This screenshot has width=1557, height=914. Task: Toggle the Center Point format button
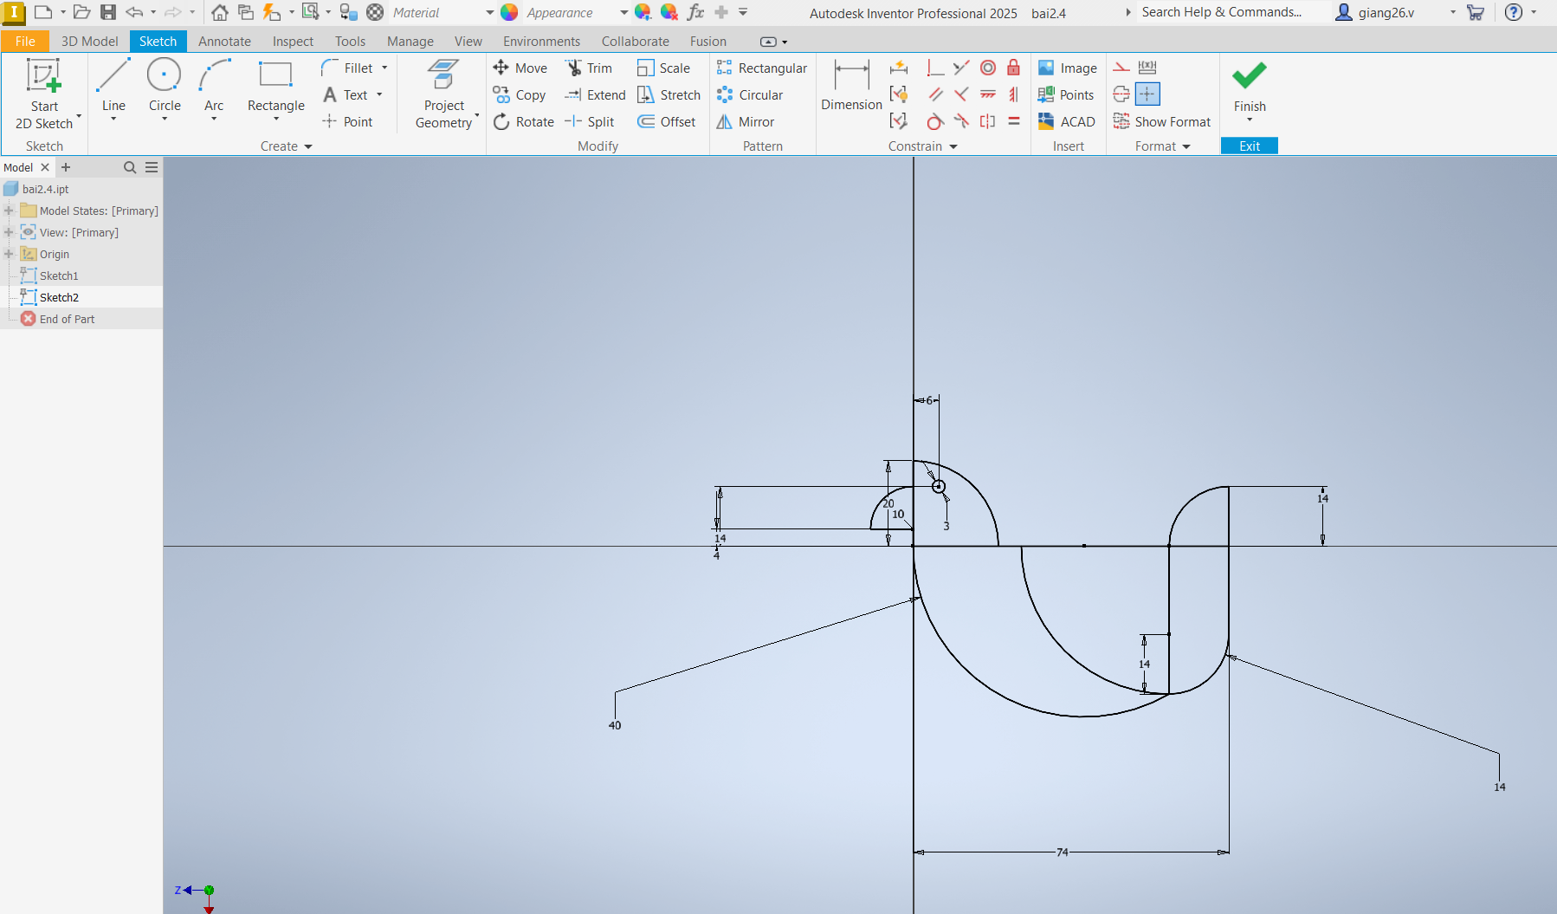click(x=1147, y=94)
